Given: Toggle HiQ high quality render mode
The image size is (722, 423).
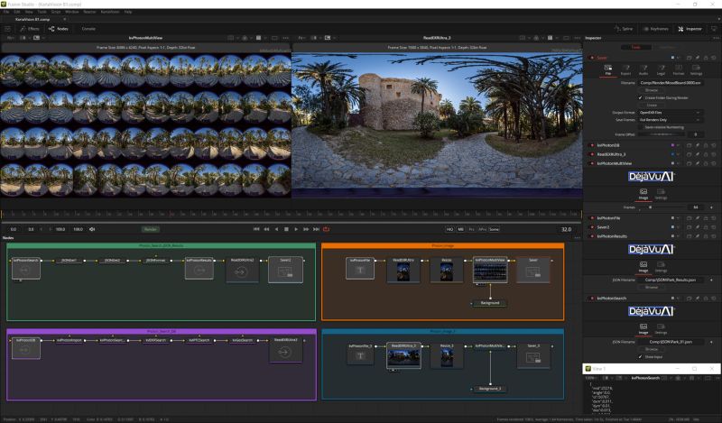Looking at the screenshot, I should [449, 229].
